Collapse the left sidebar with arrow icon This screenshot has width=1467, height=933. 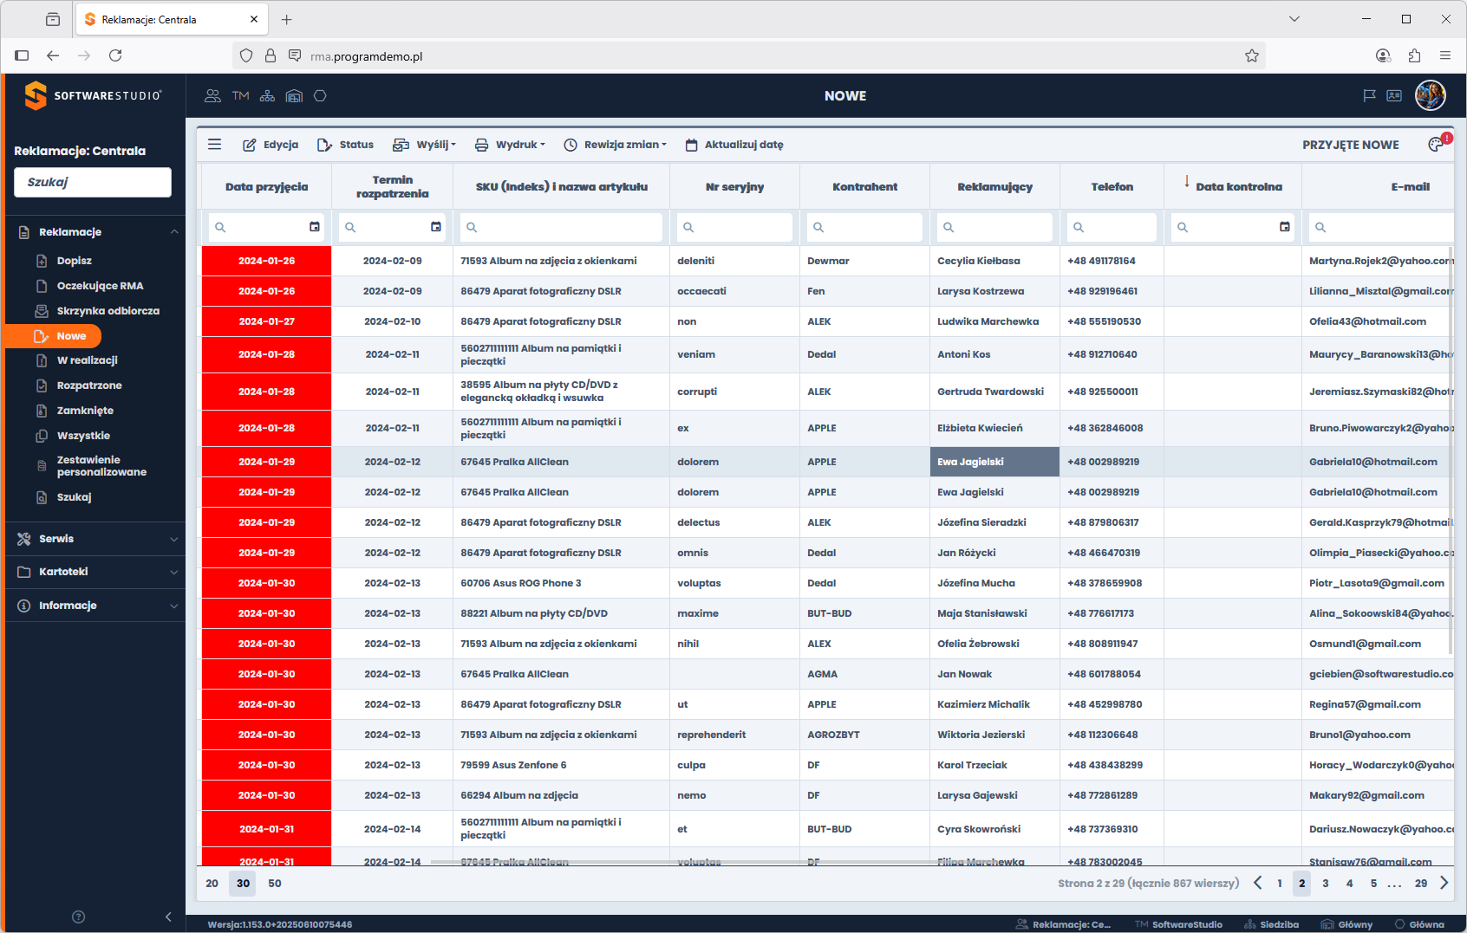click(x=168, y=917)
